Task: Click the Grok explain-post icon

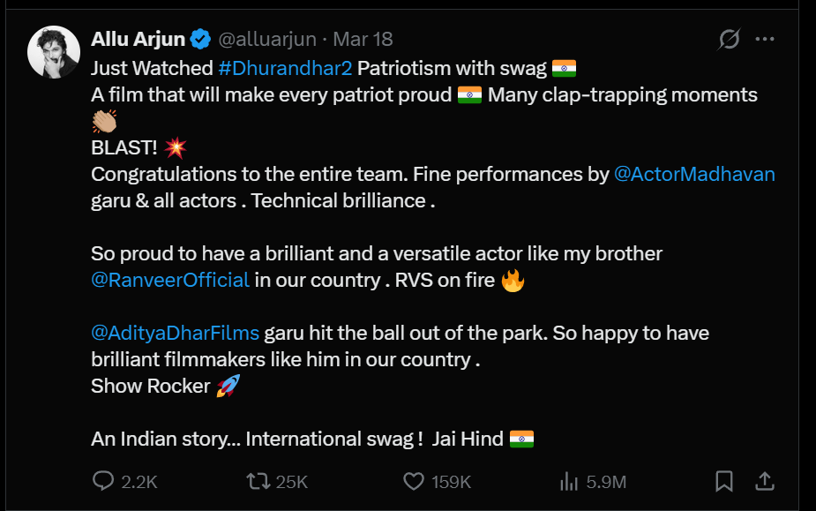Action: [x=729, y=40]
